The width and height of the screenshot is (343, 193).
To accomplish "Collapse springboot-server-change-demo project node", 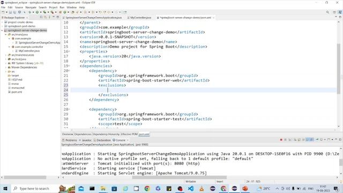I will pos(2,31).
